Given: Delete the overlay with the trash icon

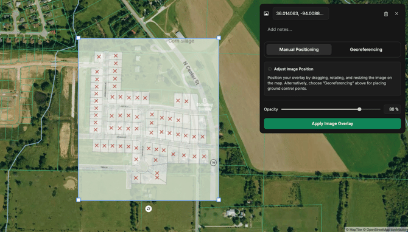Looking at the screenshot, I should (386, 14).
